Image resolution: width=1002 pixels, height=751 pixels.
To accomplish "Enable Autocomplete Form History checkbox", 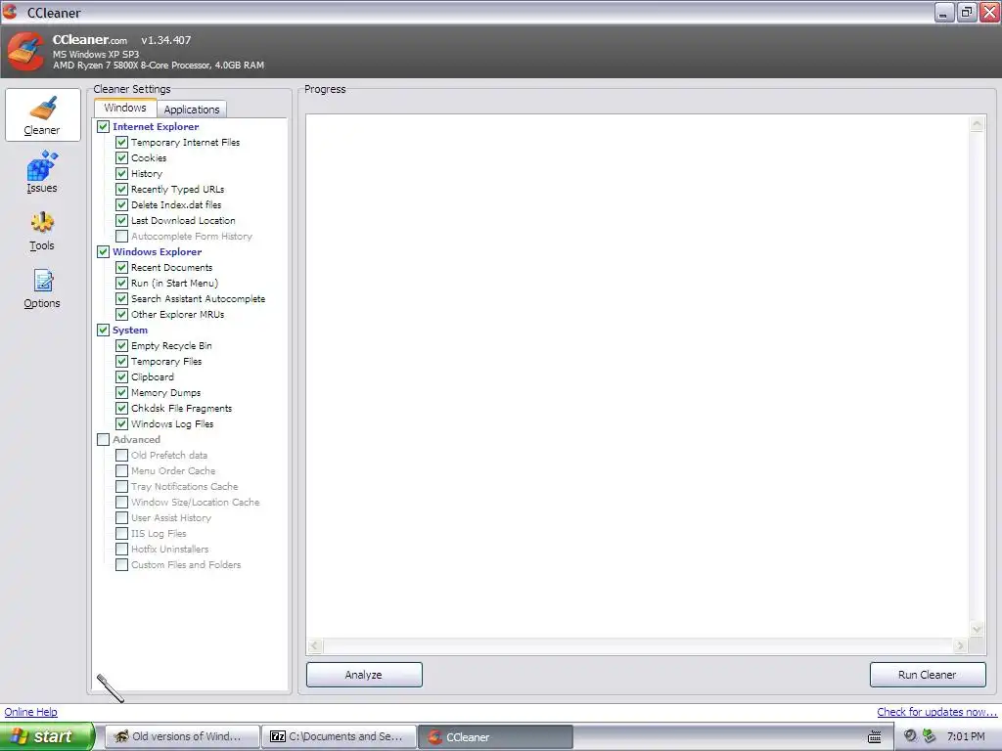I will click(x=121, y=236).
